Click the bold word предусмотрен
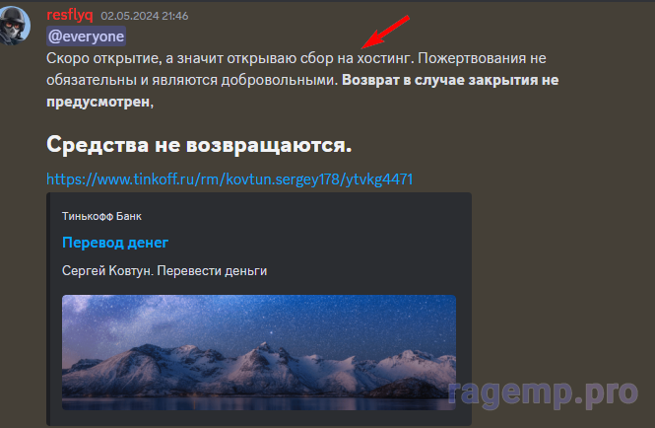This screenshot has width=655, height=428. point(98,102)
